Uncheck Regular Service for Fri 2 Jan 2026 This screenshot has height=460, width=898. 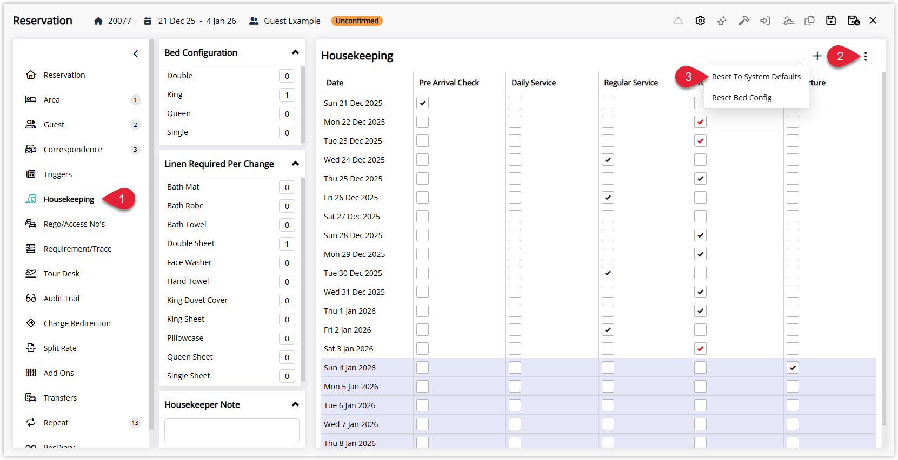[608, 330]
